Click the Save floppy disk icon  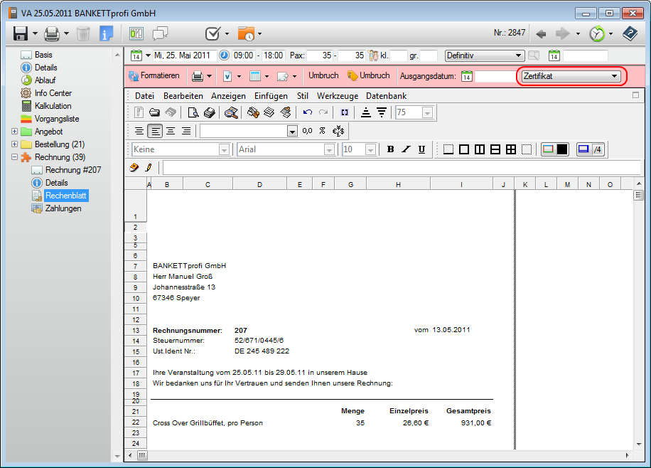tap(20, 33)
